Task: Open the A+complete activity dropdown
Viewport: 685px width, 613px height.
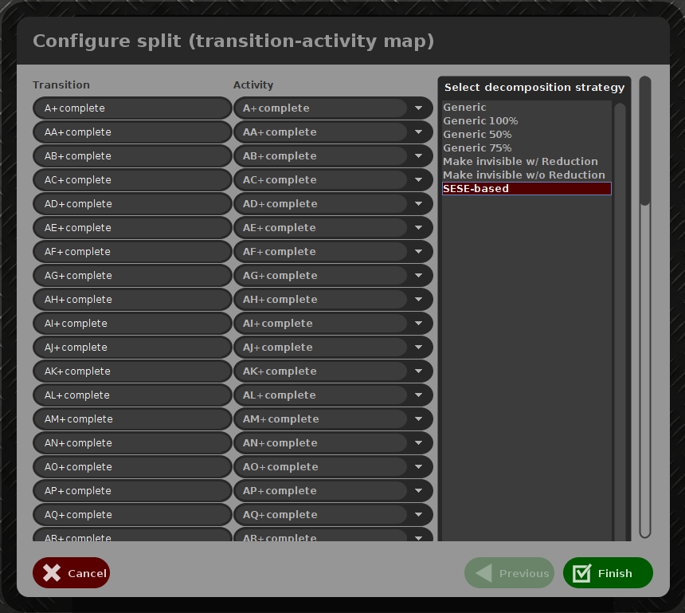Action: [418, 108]
